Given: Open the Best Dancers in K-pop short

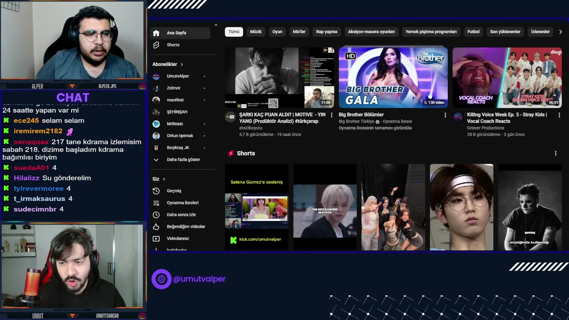Looking at the screenshot, I should (x=325, y=207).
